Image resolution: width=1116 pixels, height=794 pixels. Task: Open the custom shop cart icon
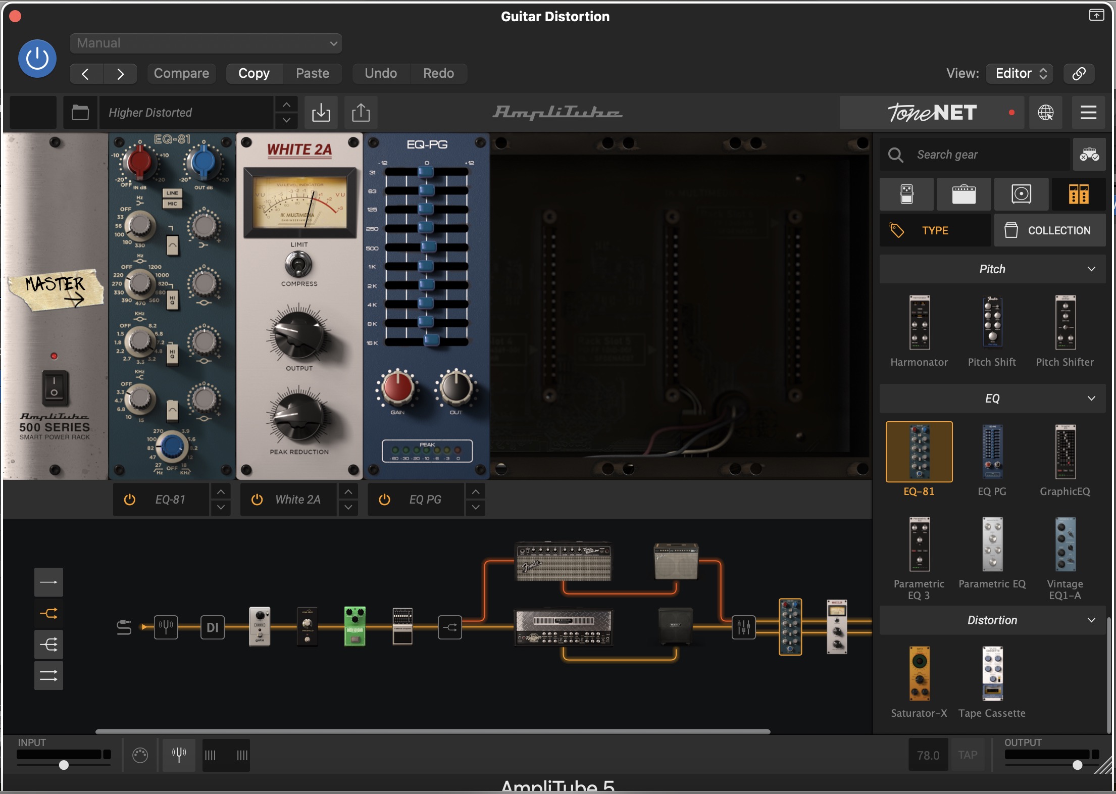(1089, 155)
